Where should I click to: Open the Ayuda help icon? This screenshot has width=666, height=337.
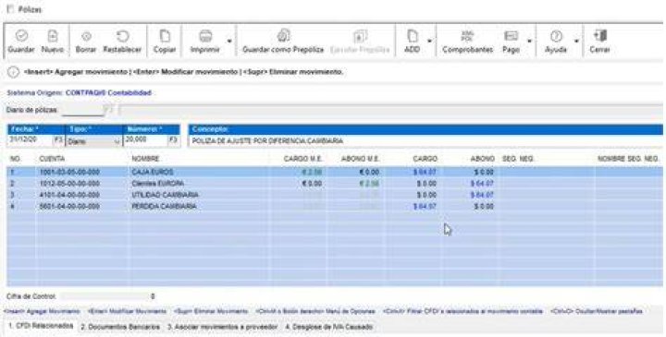click(556, 36)
